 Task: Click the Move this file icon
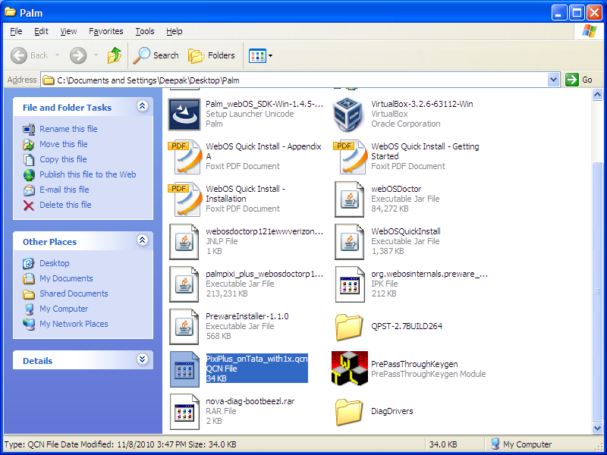tap(29, 144)
